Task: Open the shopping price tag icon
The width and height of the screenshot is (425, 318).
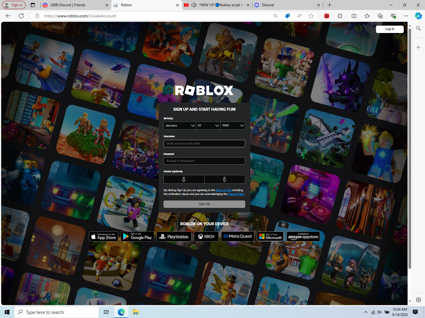Action: point(287,16)
